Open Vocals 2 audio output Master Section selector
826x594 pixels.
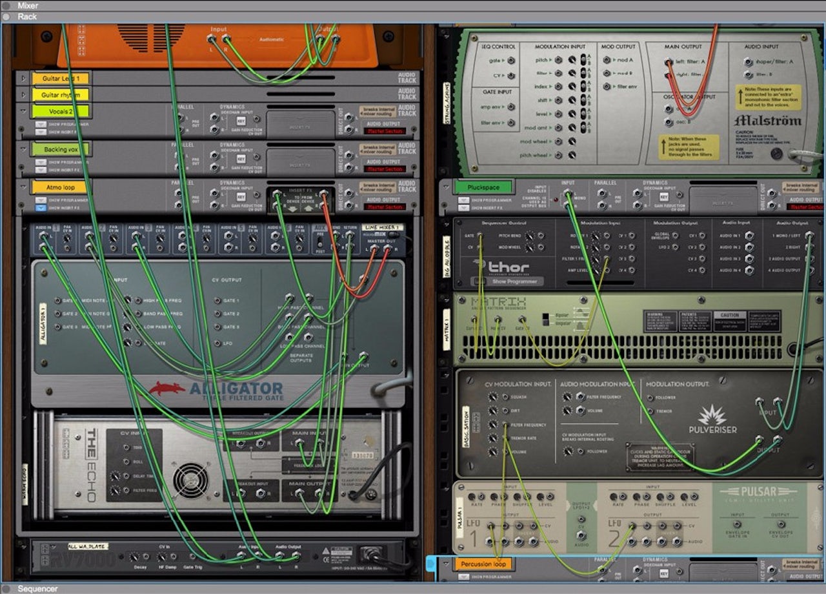point(385,131)
